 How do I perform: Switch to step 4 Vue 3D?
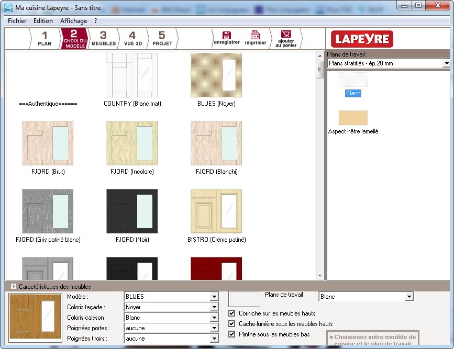[x=132, y=39]
